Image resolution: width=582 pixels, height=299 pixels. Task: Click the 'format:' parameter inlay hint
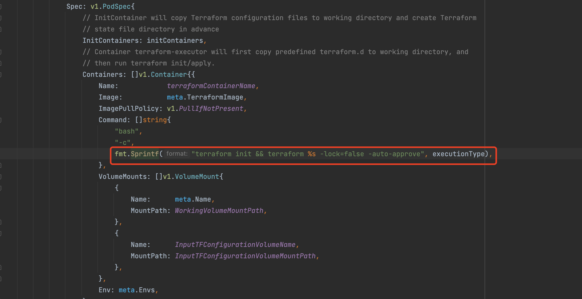[x=177, y=154]
